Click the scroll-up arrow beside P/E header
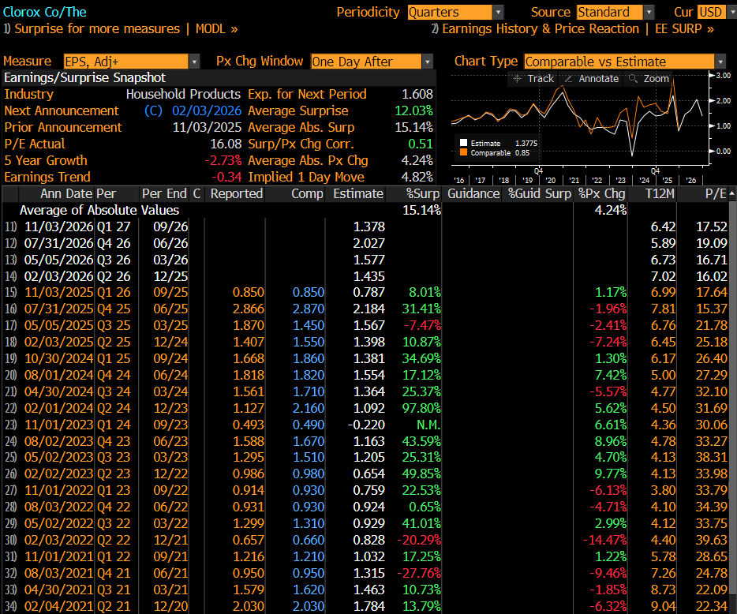Viewport: 737px width, 614px height. point(732,193)
